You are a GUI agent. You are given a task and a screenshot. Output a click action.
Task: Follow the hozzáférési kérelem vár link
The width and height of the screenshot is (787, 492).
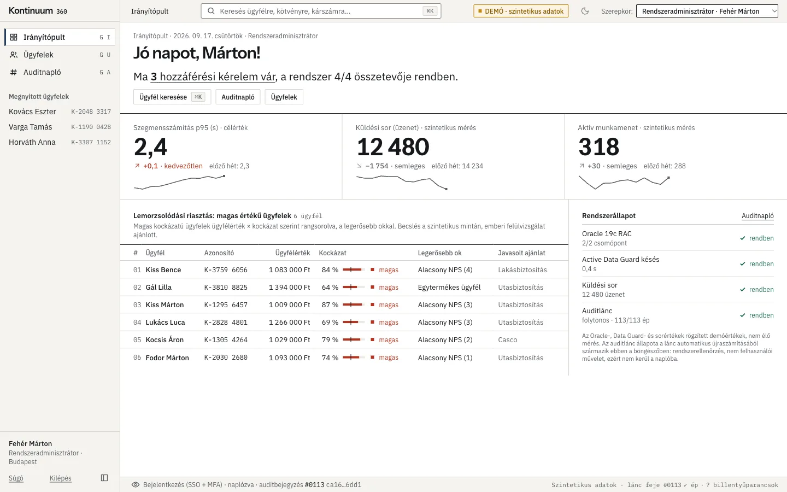tap(213, 77)
